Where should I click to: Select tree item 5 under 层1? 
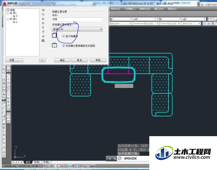click(15, 16)
